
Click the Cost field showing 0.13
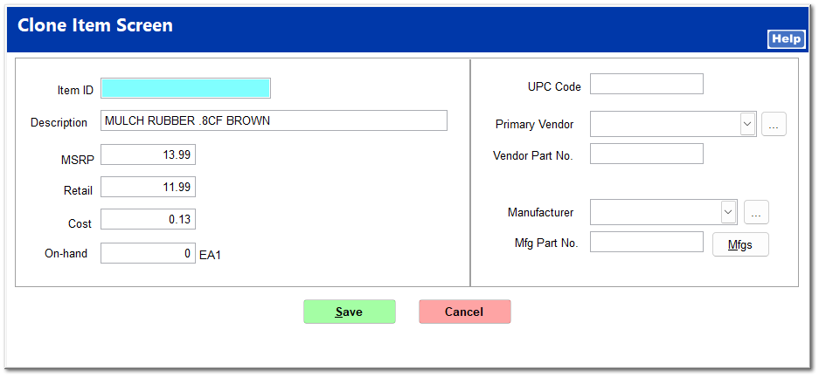[x=148, y=220]
